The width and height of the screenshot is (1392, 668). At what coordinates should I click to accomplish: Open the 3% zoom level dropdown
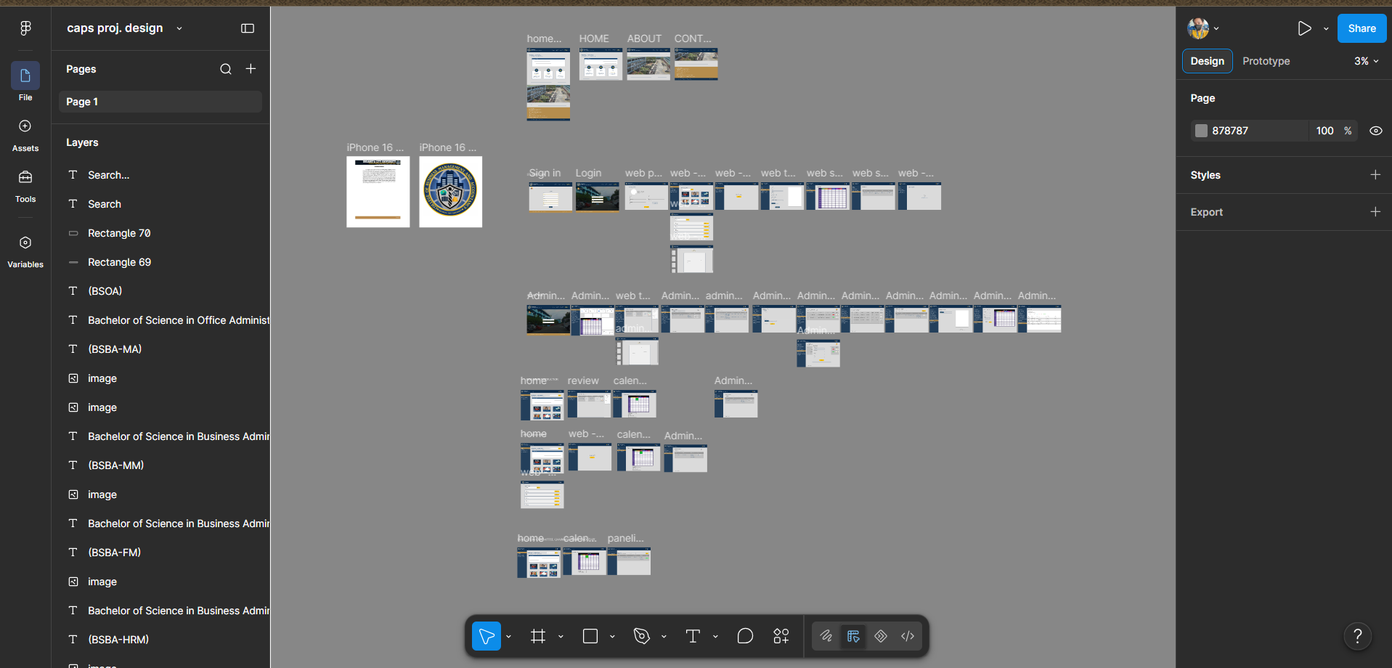(x=1367, y=61)
